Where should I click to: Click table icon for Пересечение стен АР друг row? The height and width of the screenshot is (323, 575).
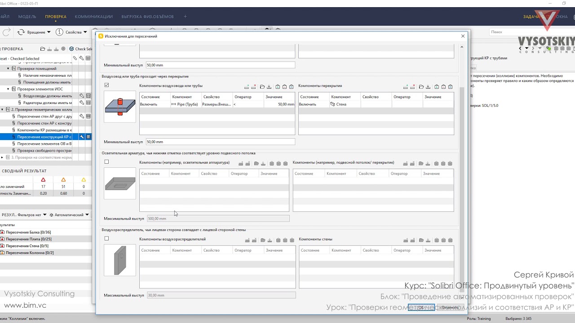pos(88,116)
